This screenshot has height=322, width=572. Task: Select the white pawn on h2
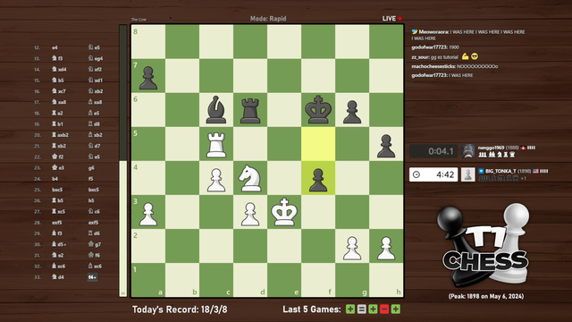click(x=386, y=248)
